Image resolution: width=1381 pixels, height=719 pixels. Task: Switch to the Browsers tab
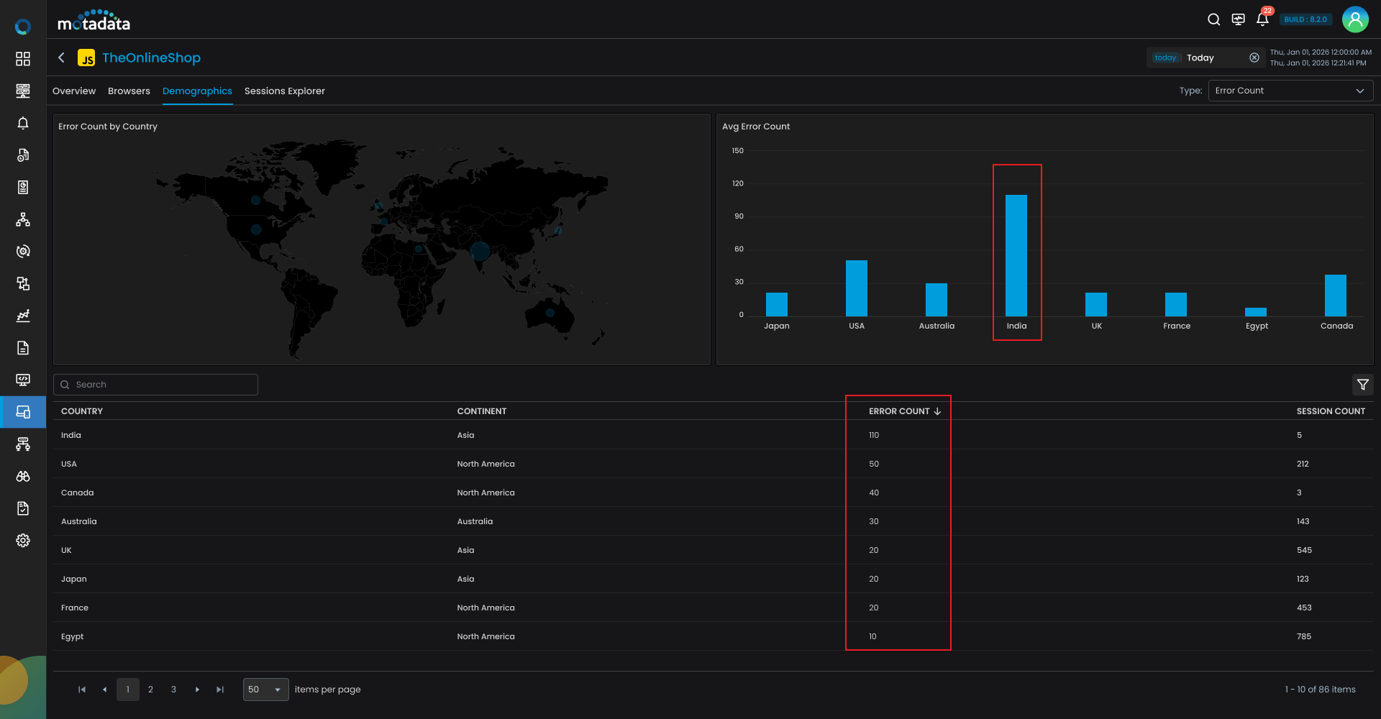coord(129,91)
